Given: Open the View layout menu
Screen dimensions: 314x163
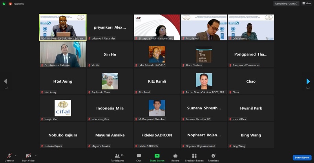Looking at the screenshot, I should (x=307, y=4).
